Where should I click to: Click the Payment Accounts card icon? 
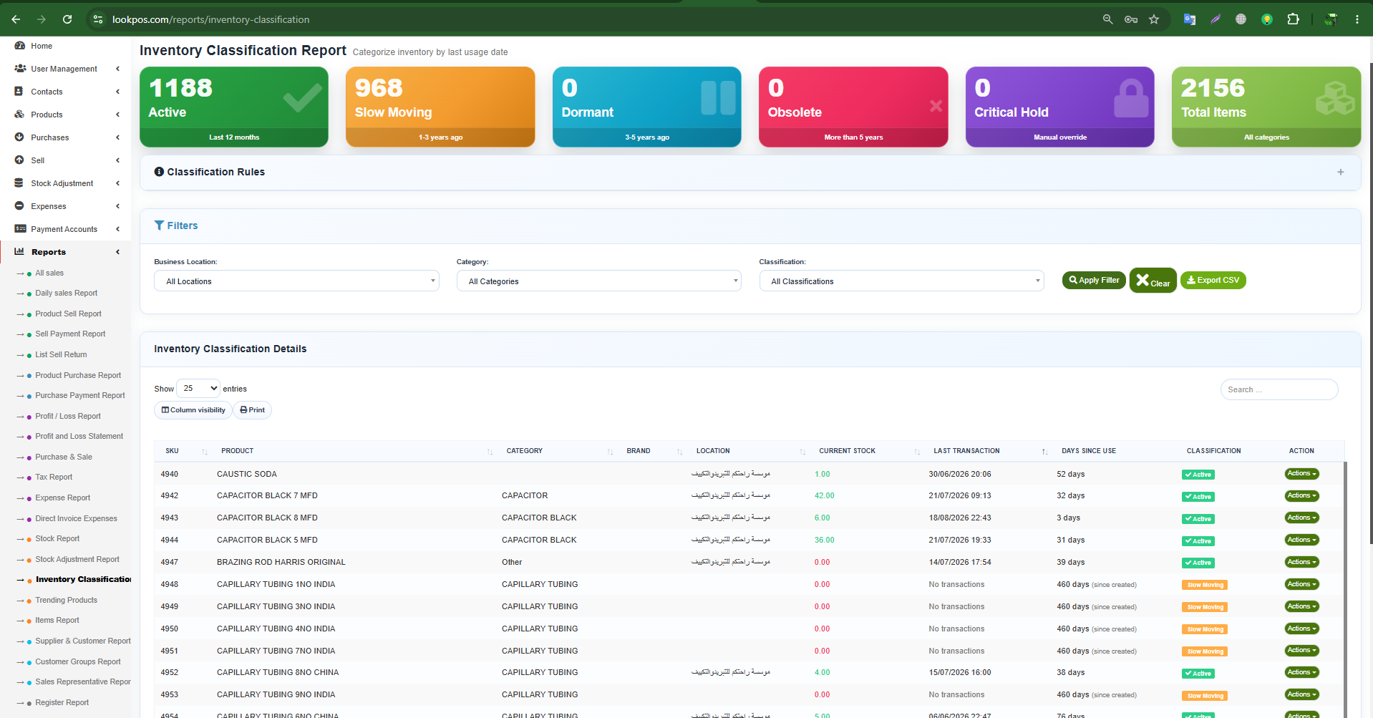pos(20,229)
